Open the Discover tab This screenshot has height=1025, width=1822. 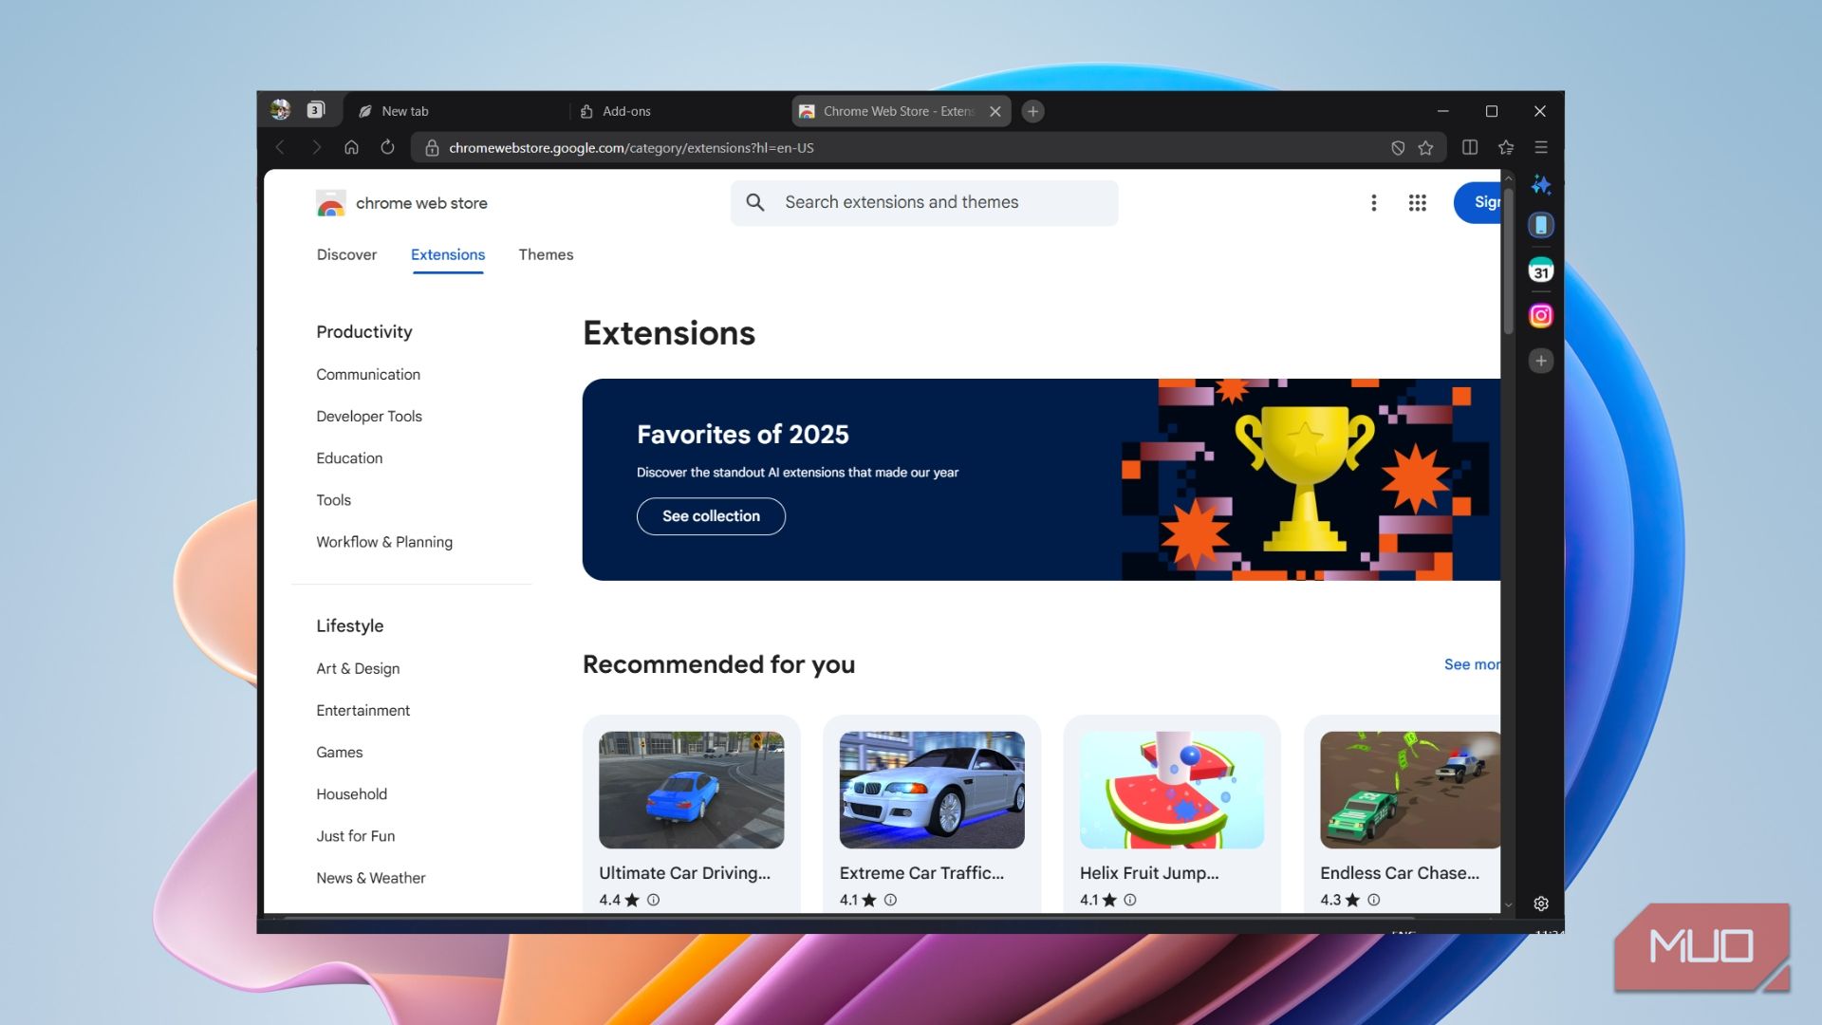[x=346, y=254]
